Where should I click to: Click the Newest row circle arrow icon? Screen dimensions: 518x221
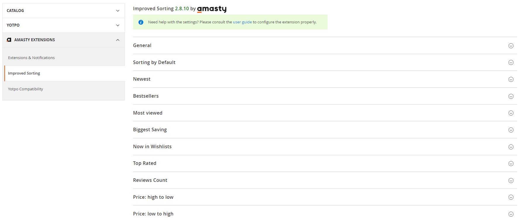click(511, 80)
